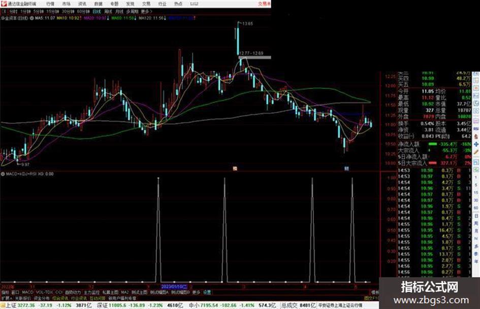Open 综合资讯 link
The width and height of the screenshot is (480, 309).
(x=60, y=298)
